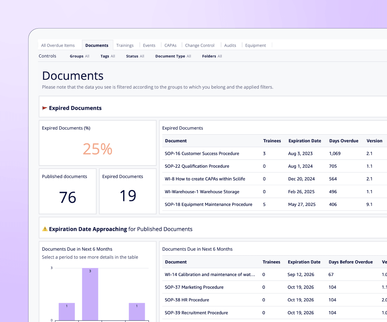Sort expired table by Version column header

point(374,141)
